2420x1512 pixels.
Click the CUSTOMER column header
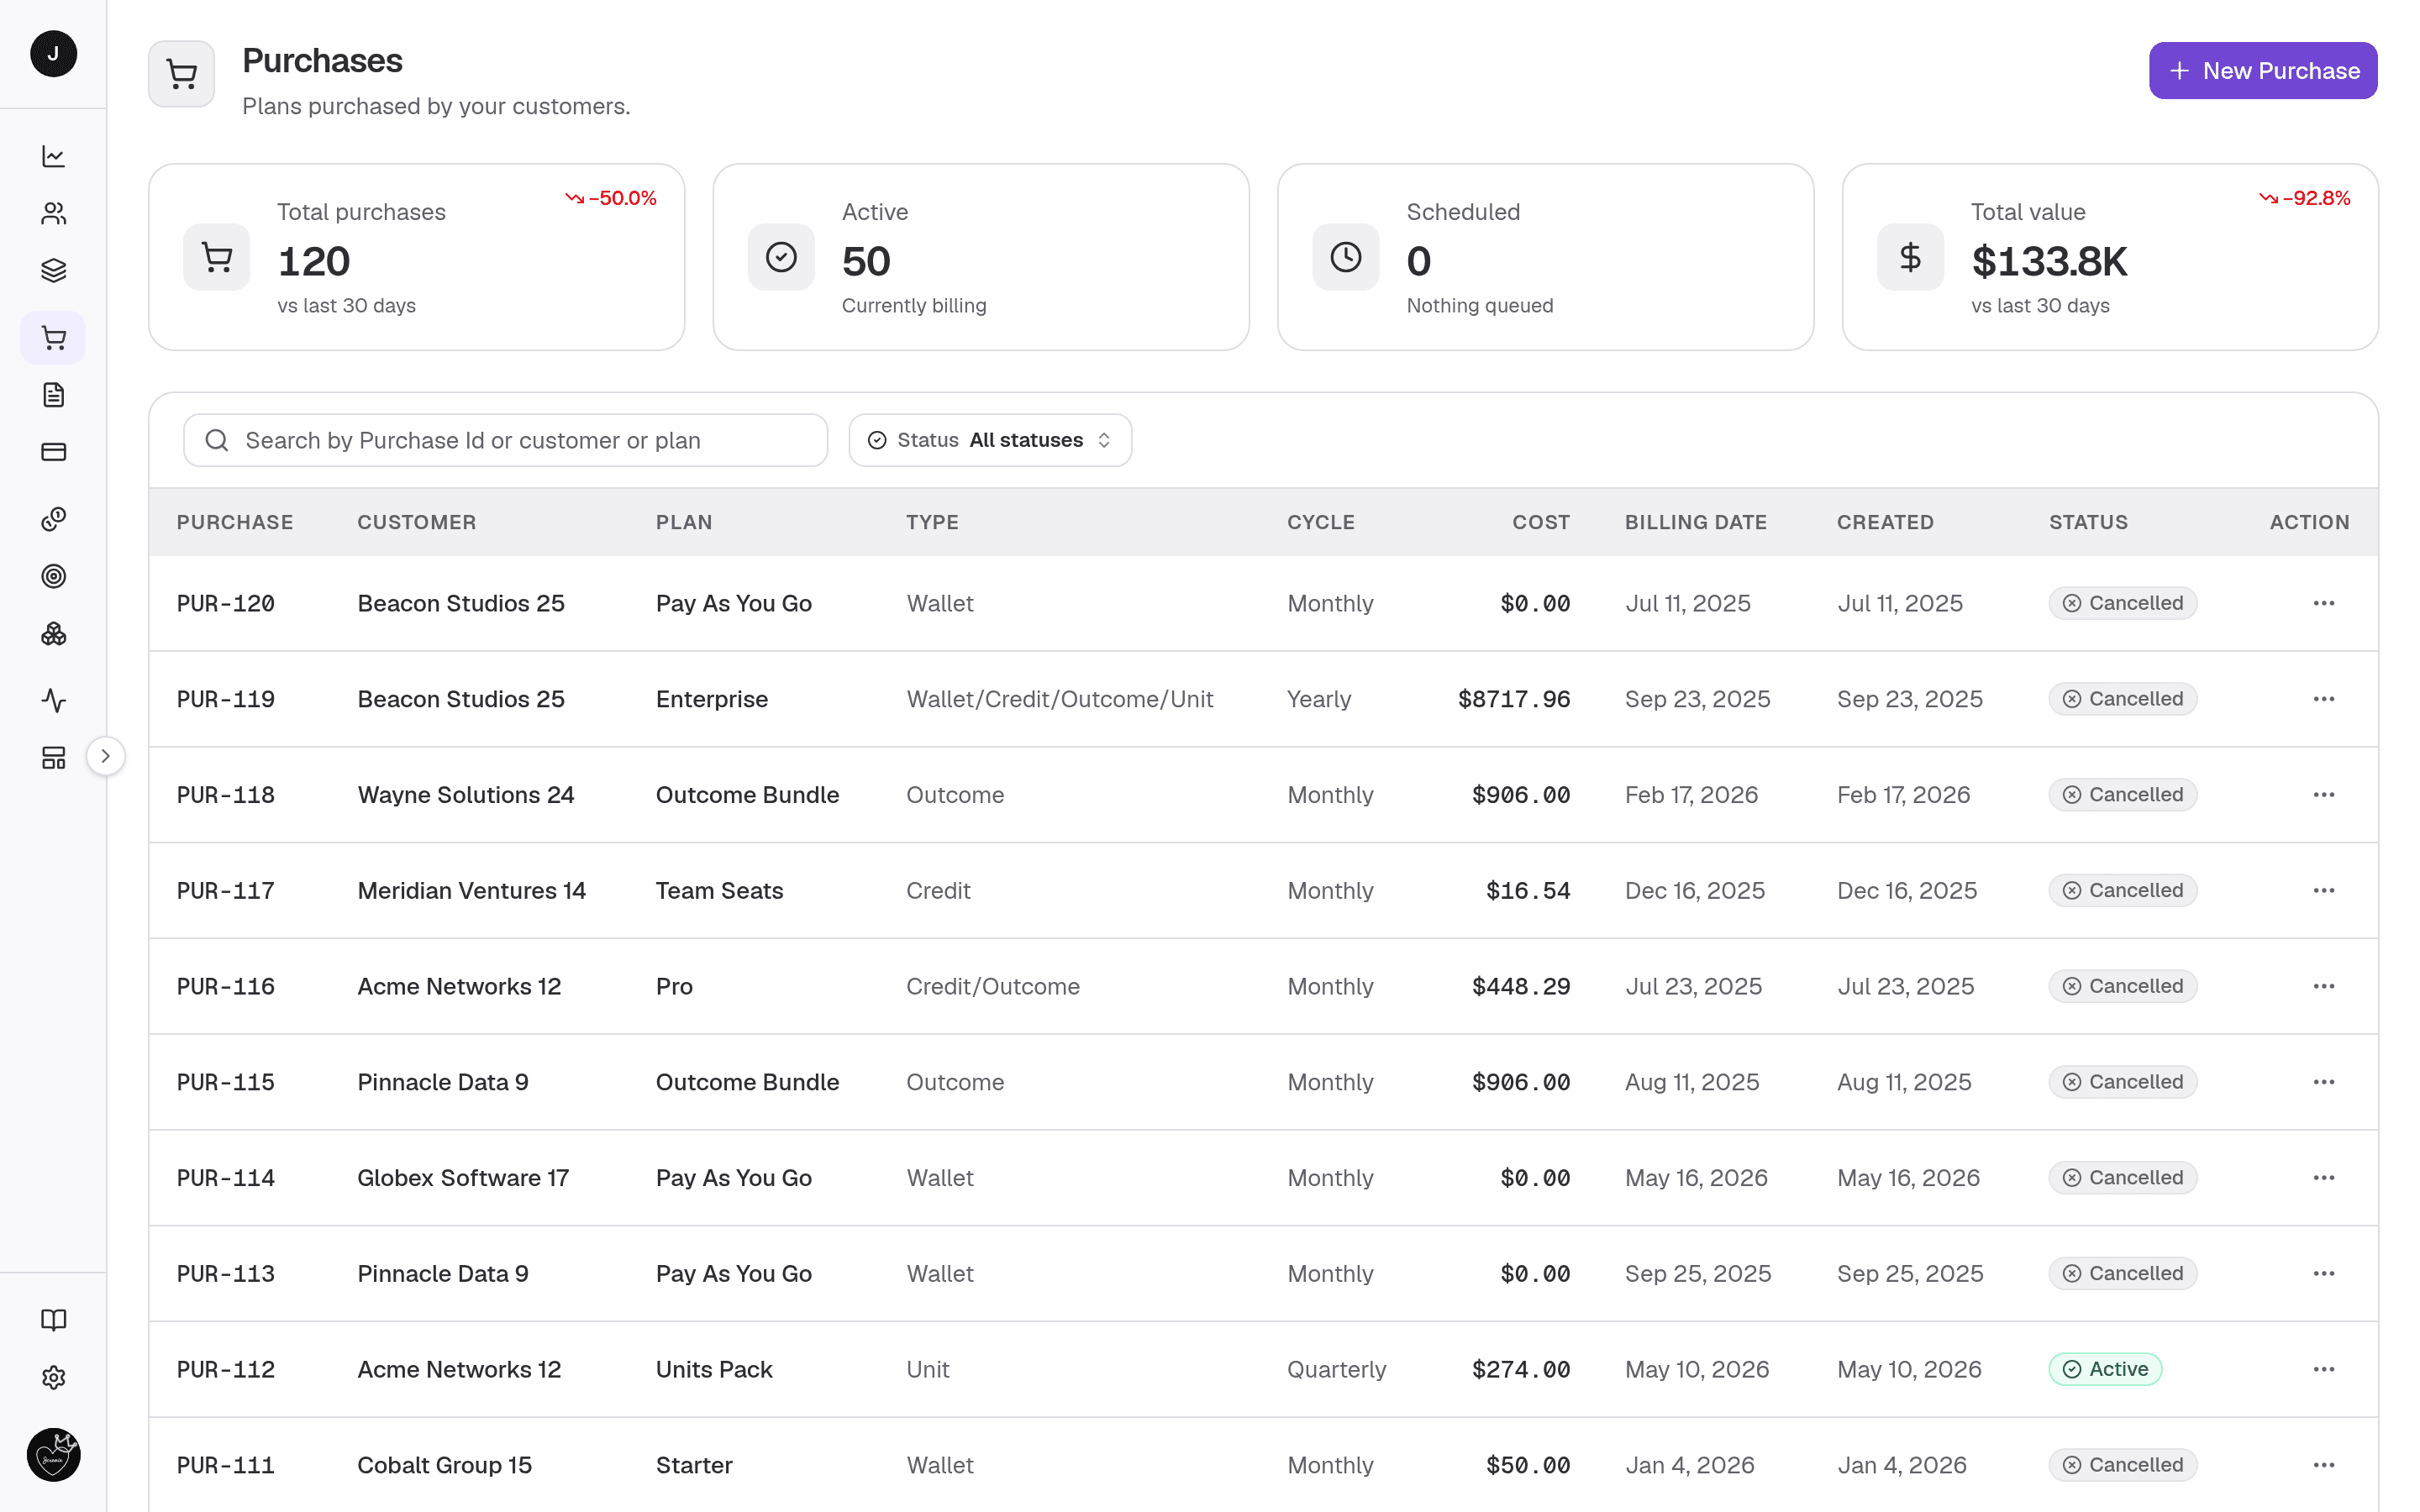pyautogui.click(x=417, y=522)
